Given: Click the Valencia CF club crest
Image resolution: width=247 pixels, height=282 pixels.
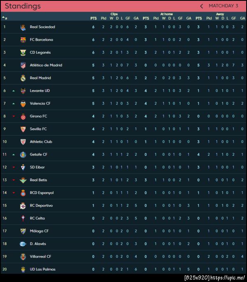Looking at the screenshot, I should tap(23, 104).
